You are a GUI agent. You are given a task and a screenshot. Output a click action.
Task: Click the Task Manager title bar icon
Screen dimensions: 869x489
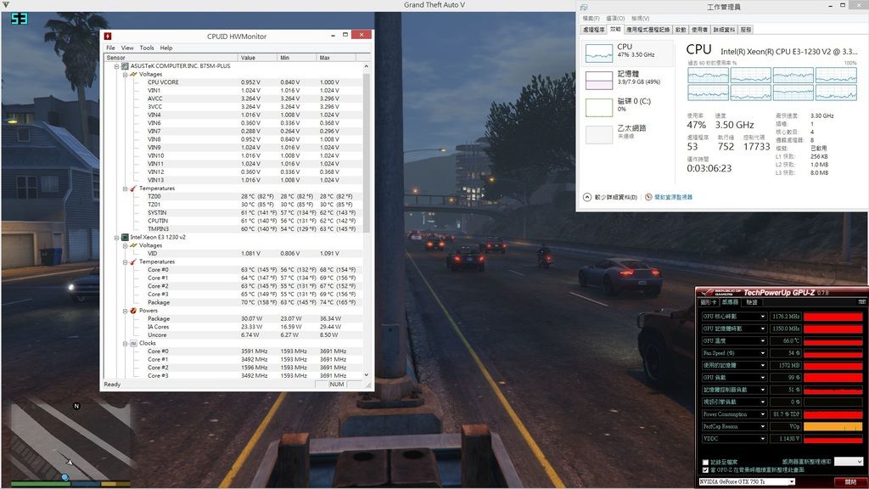click(x=584, y=7)
